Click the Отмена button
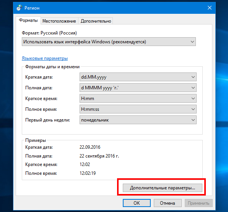 tap(168, 203)
